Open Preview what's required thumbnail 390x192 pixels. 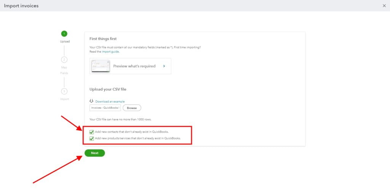pos(101,66)
